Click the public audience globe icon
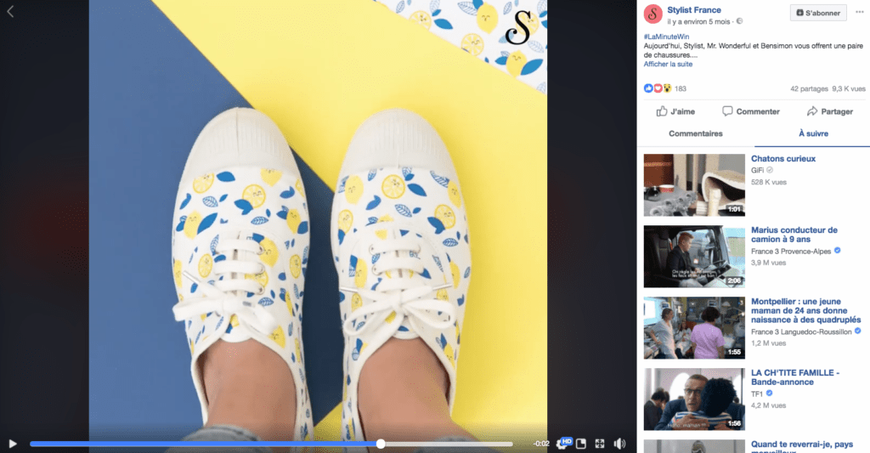 point(739,21)
